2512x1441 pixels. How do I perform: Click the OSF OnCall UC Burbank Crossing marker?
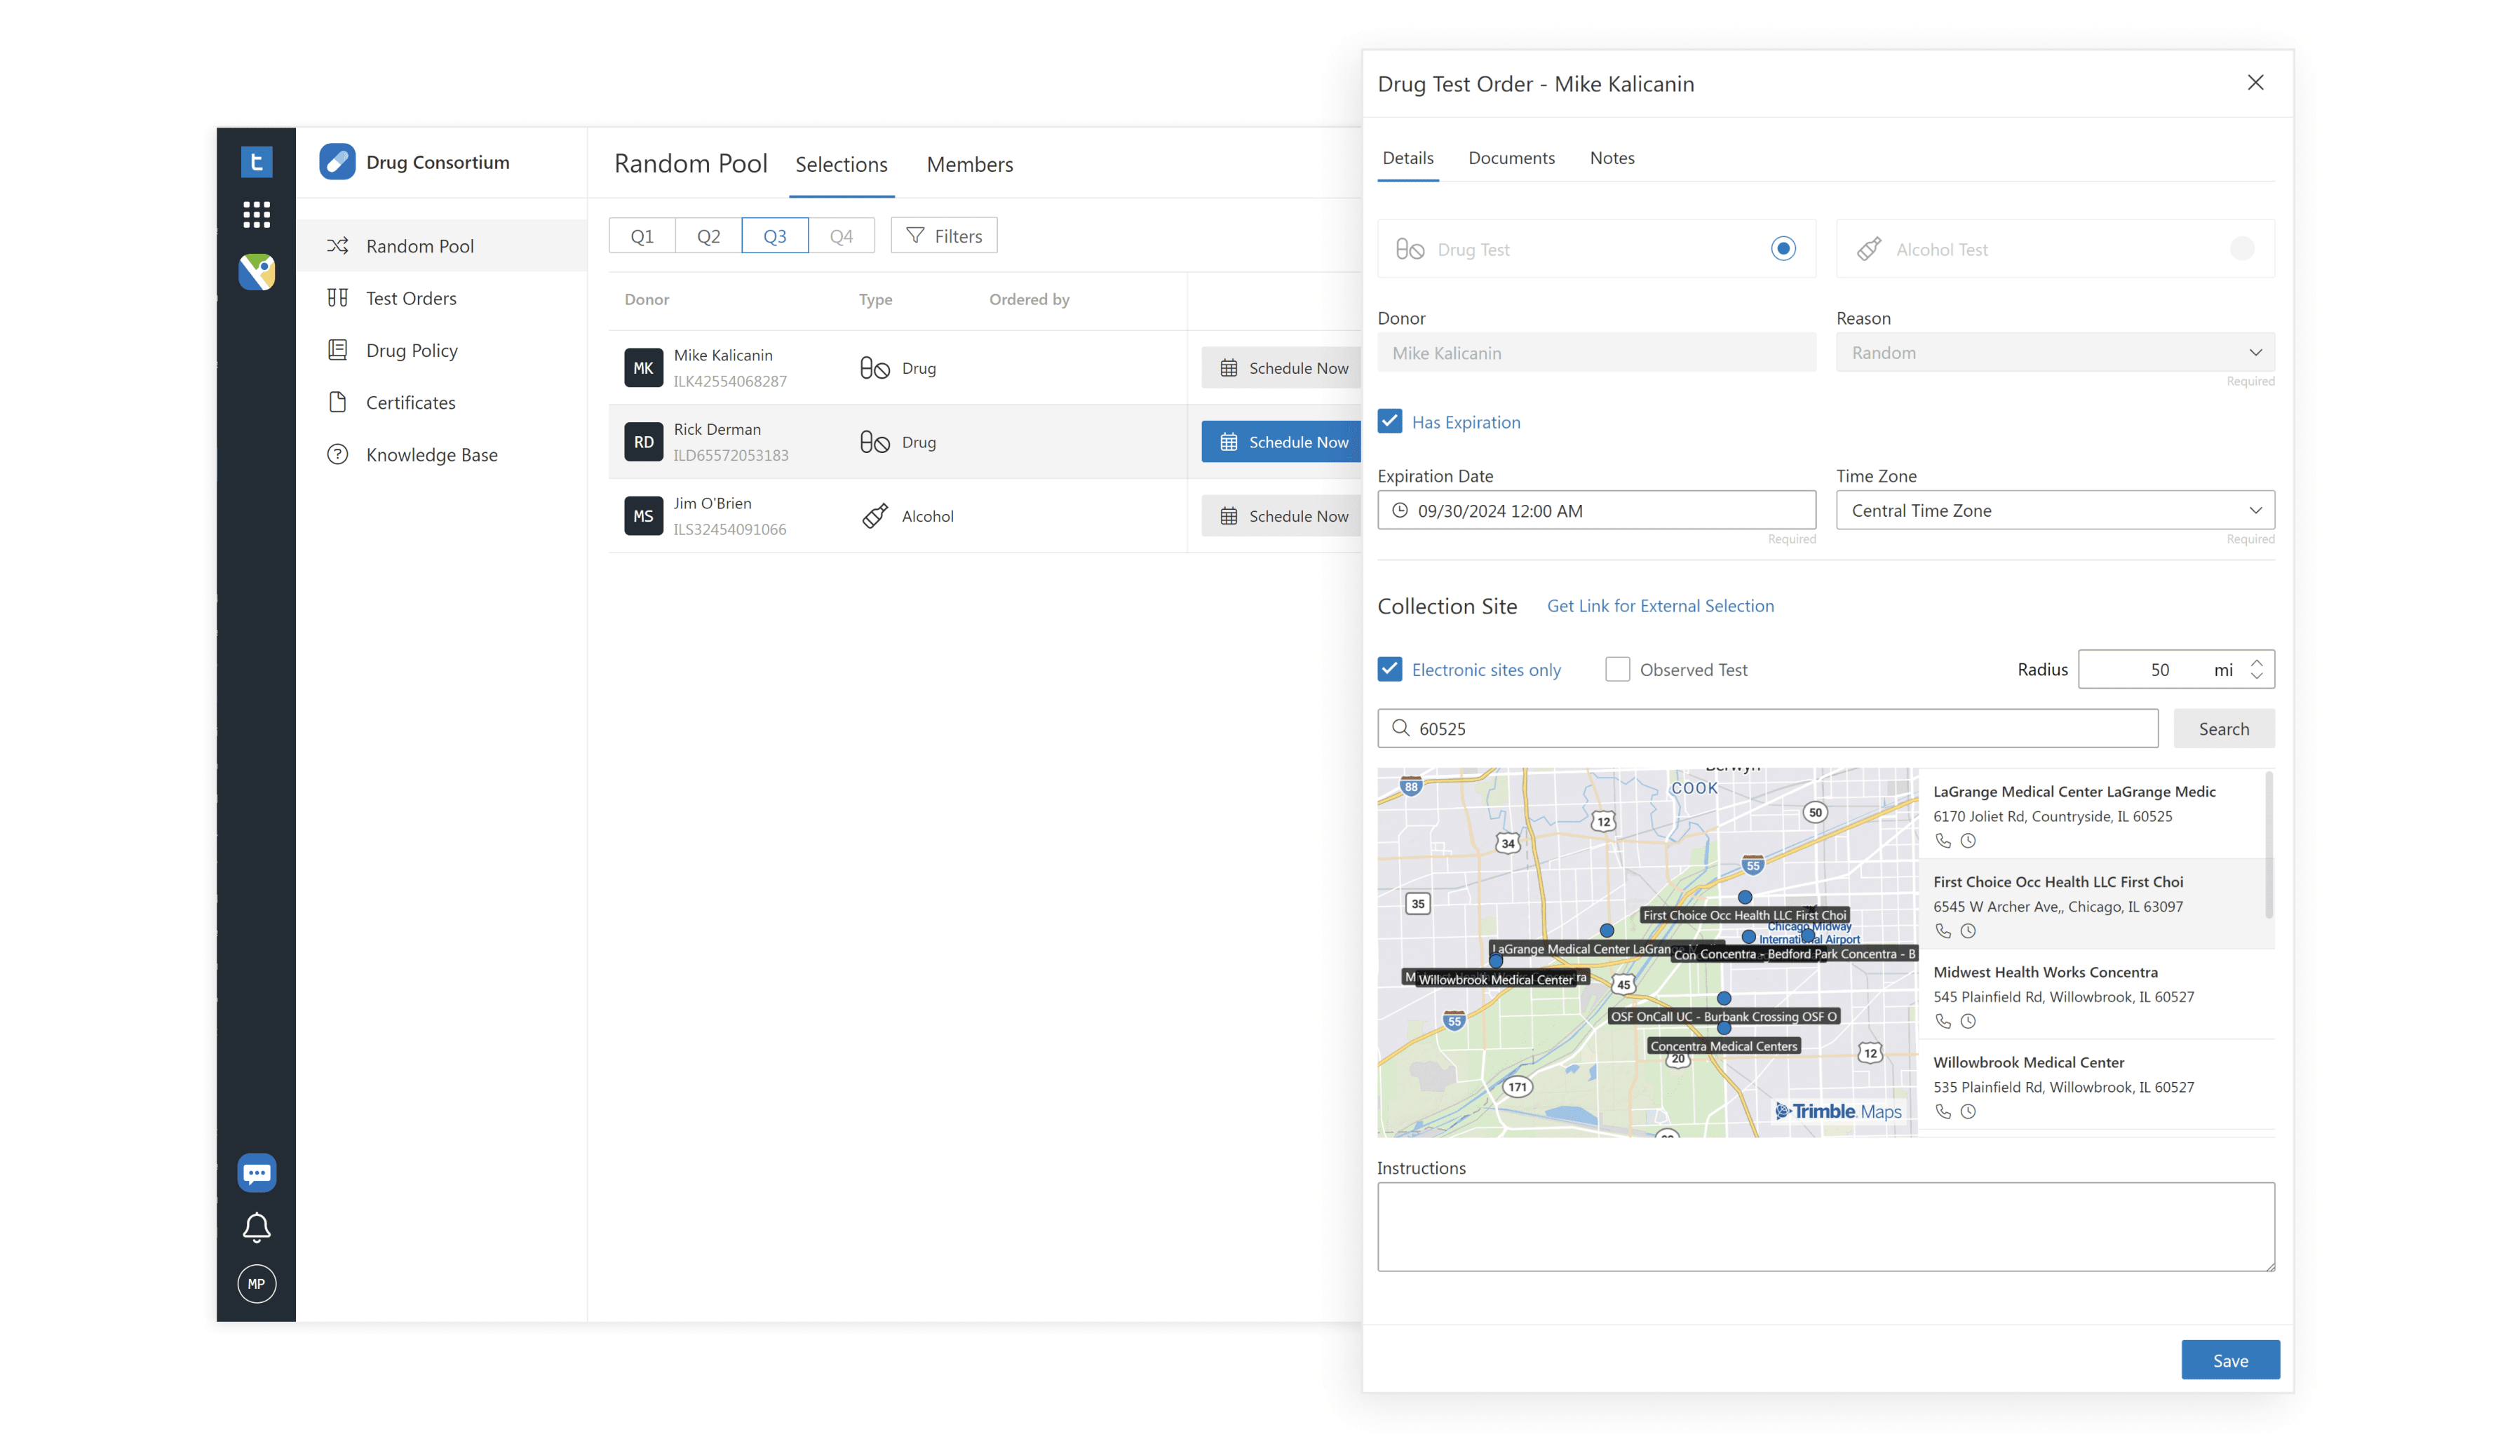(x=1723, y=999)
